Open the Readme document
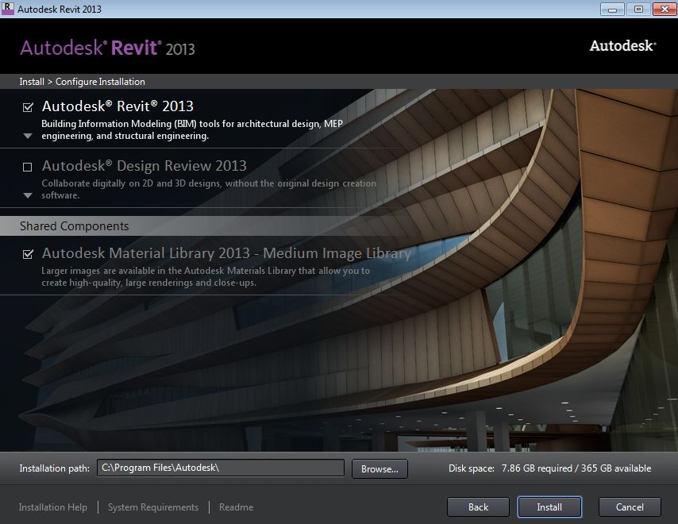This screenshot has width=678, height=524. [x=236, y=507]
